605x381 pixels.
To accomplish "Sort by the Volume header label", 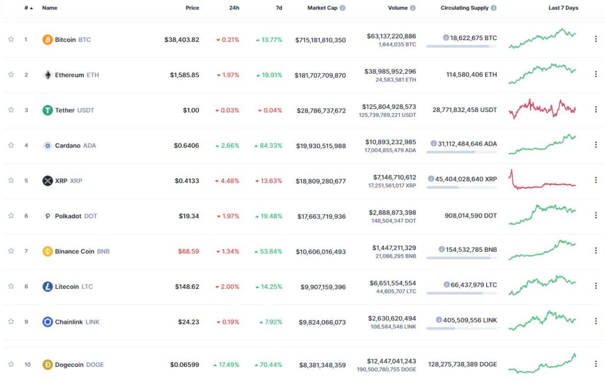I will [398, 8].
